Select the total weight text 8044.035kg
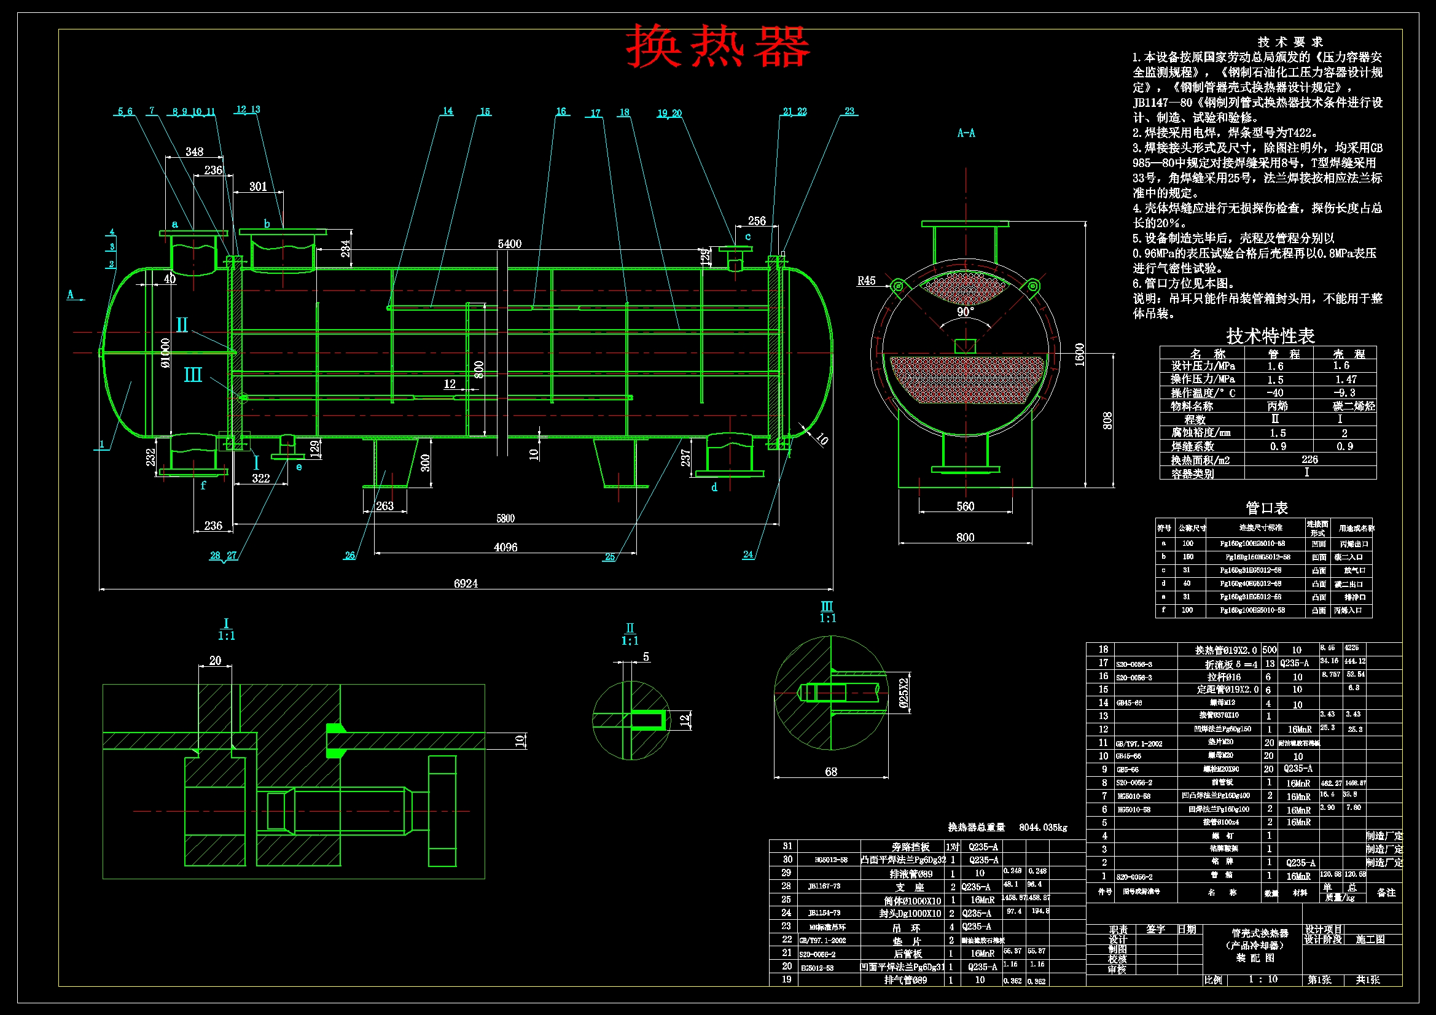The image size is (1436, 1015). pos(1042,827)
